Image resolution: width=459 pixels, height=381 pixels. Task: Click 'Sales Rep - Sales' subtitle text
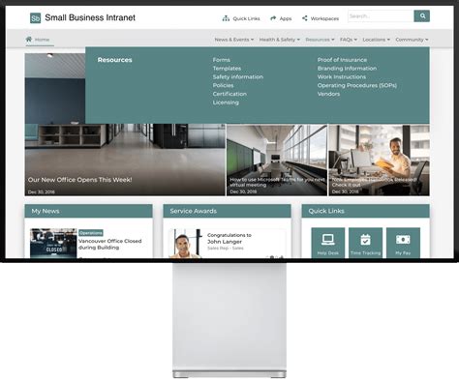tap(226, 249)
